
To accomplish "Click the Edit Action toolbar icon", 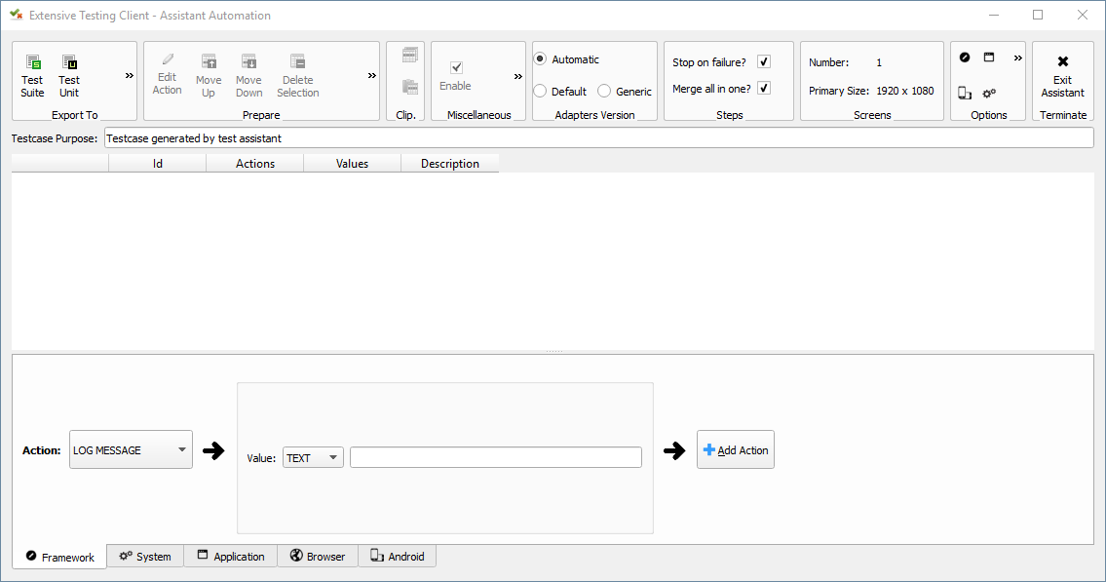I will point(168,74).
